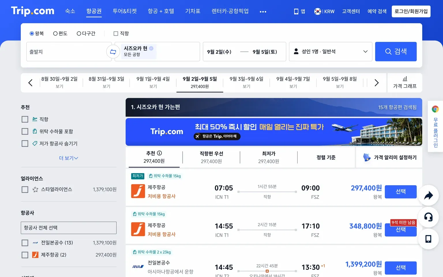Select 왕복 round-trip radio

[32, 33]
